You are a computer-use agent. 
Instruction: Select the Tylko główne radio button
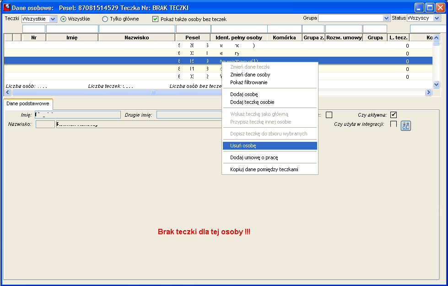click(x=105, y=19)
